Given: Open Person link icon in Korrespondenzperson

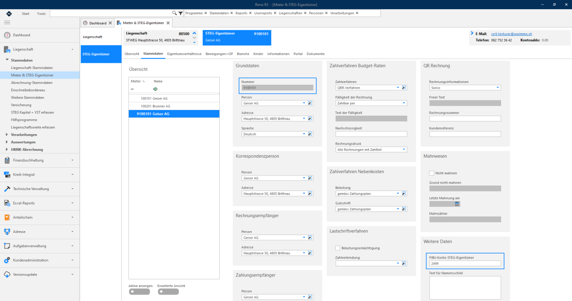Looking at the screenshot, I should click(310, 178).
